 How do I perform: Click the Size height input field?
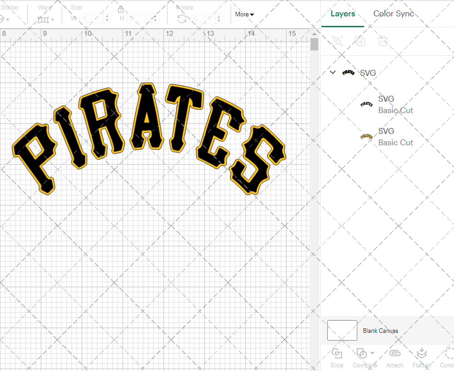pyautogui.click(x=140, y=18)
